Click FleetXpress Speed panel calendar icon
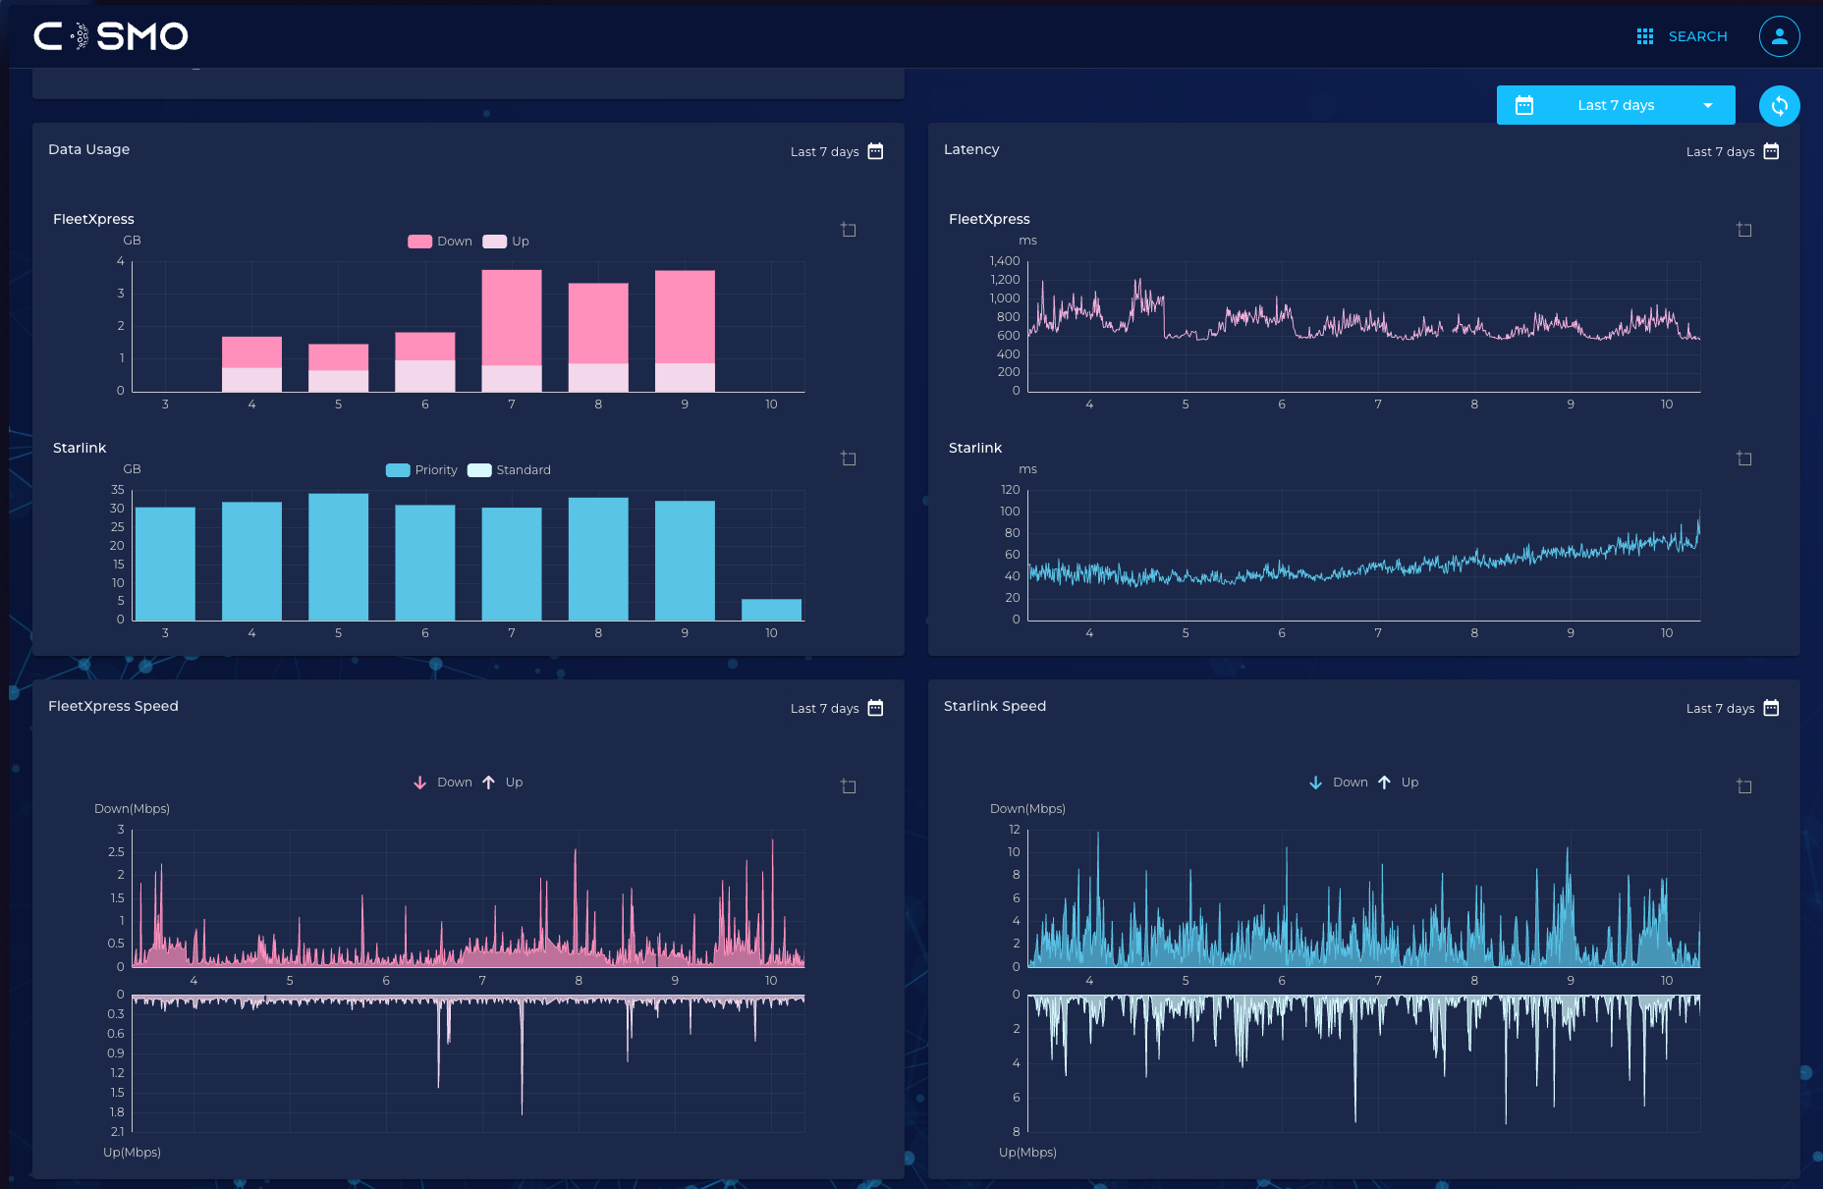This screenshot has width=1823, height=1189. 875,708
